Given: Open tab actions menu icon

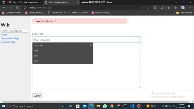Looking at the screenshot, I should pos(4,2).
